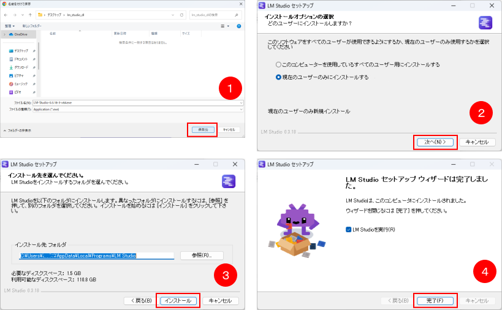Image resolution: width=502 pixels, height=310 pixels.
Task: Open the recent locations chevron beside navigation arrows
Action: (x=23, y=15)
